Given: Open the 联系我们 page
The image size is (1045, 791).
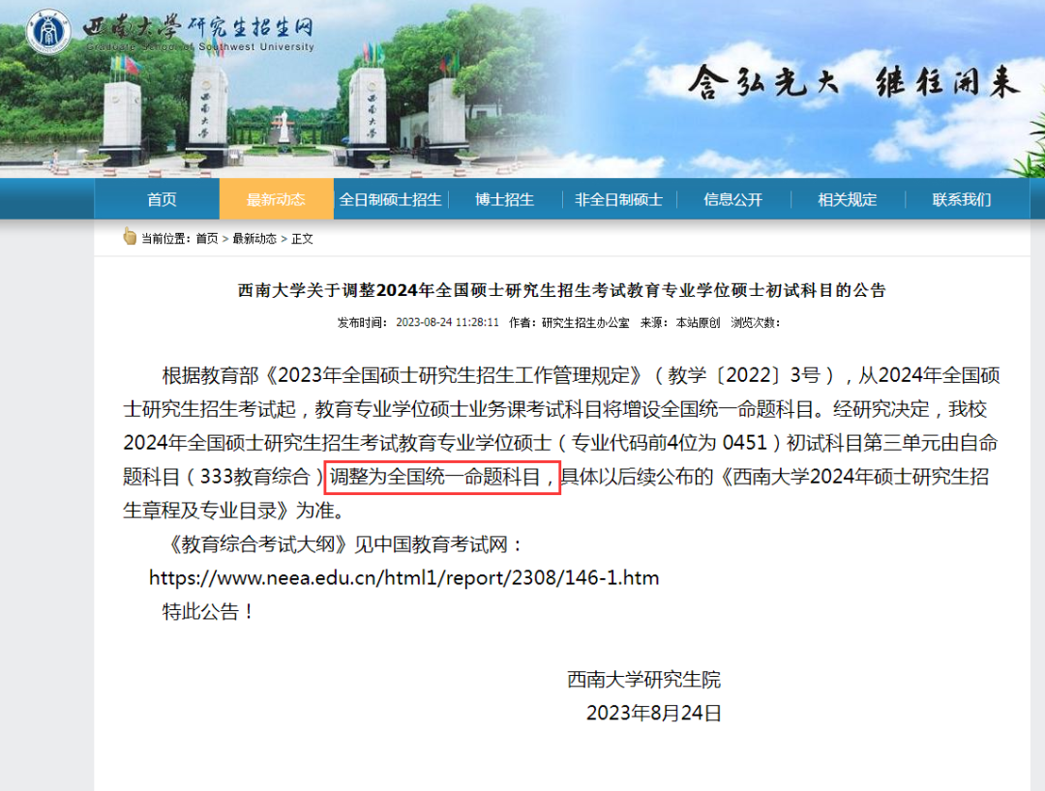Looking at the screenshot, I should (959, 198).
